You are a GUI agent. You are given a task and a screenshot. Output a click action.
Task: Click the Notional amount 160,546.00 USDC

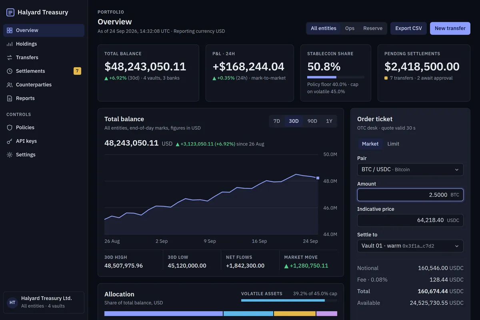tap(441, 268)
